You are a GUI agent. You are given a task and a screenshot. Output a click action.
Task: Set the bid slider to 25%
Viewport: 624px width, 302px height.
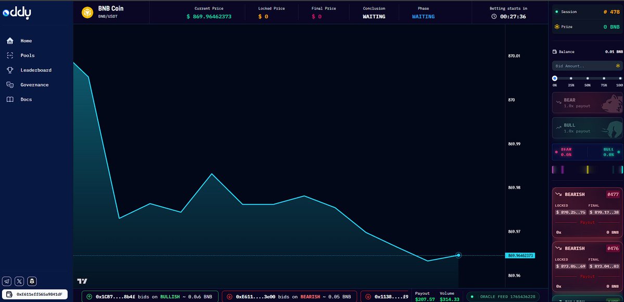point(571,79)
